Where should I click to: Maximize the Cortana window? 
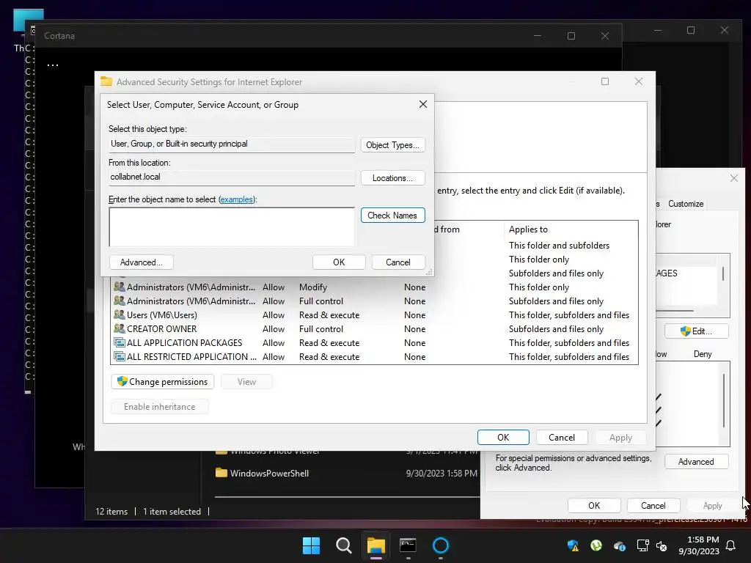571,36
